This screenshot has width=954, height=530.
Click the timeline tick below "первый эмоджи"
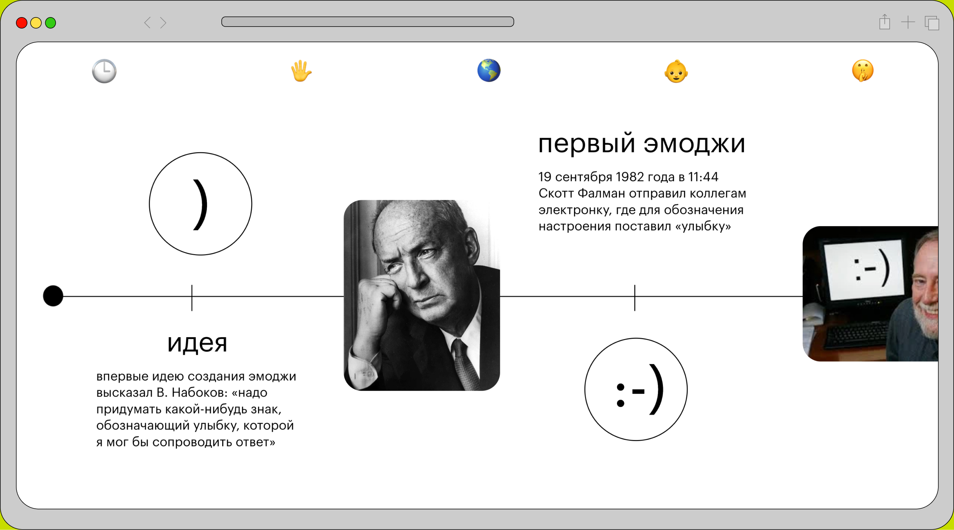634,297
